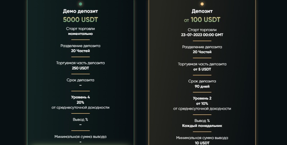Viewport: 287px width, 145px height.
Task: Click the 20% yield value
Action: click(x=80, y=102)
